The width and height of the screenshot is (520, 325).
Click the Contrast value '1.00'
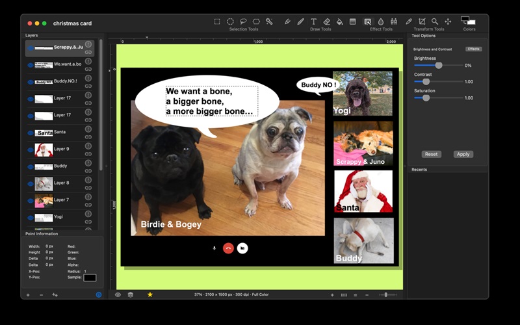[469, 82]
